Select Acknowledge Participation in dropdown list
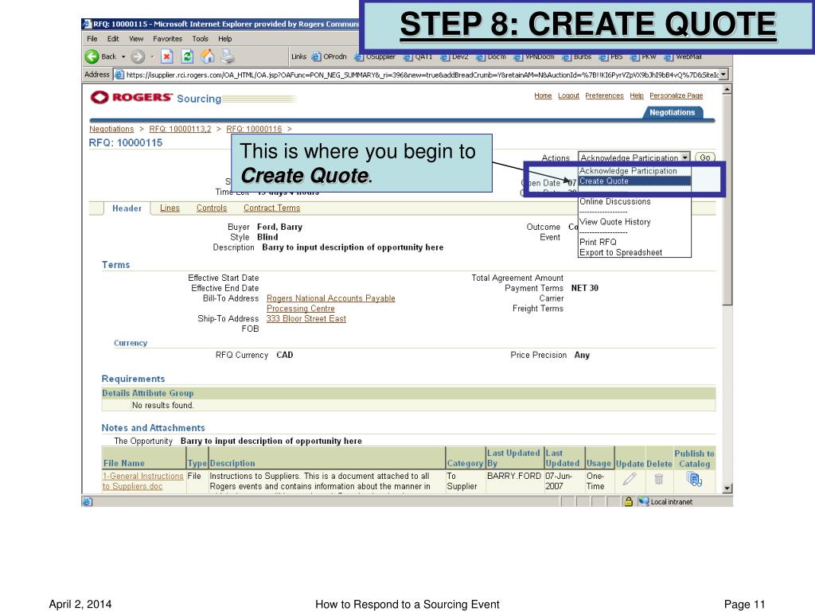This screenshot has width=815, height=611. point(634,171)
